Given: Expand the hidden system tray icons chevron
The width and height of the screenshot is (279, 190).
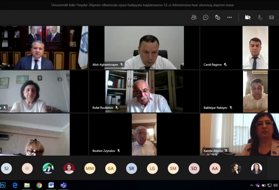Looking at the screenshot, I should click(x=251, y=185).
